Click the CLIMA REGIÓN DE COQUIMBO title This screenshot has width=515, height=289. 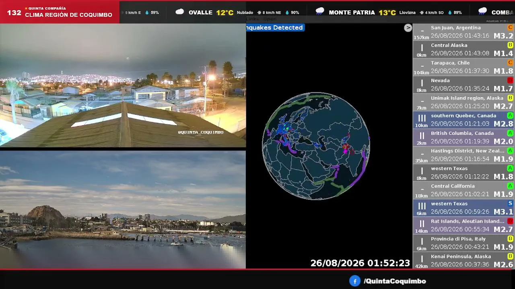click(68, 15)
